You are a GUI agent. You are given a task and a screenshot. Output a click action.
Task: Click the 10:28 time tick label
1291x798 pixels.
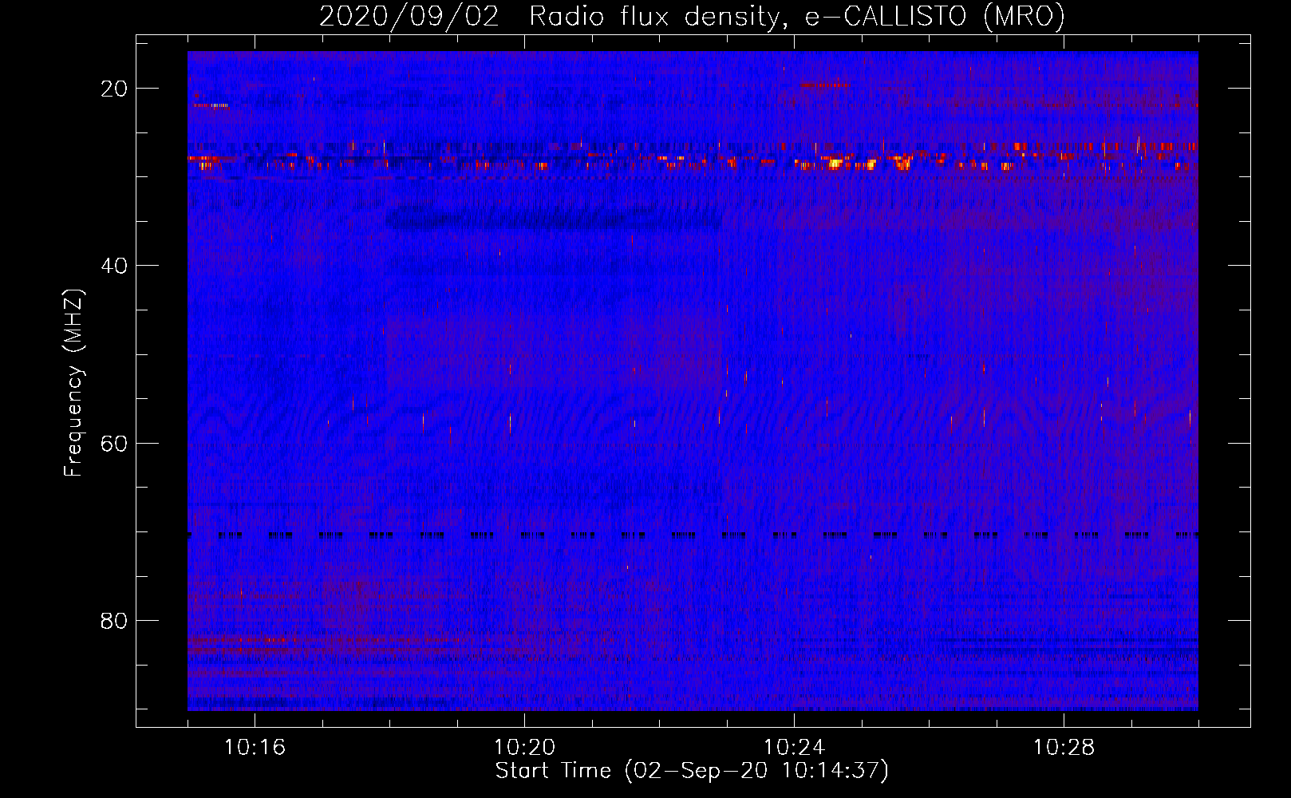[x=1064, y=748]
